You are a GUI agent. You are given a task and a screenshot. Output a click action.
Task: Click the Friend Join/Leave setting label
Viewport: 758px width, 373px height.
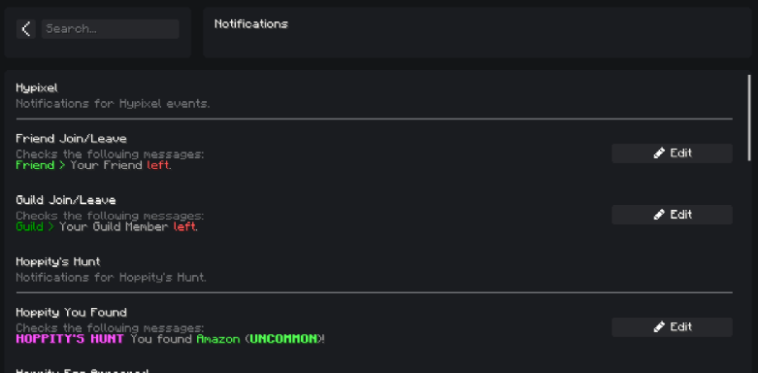click(71, 139)
